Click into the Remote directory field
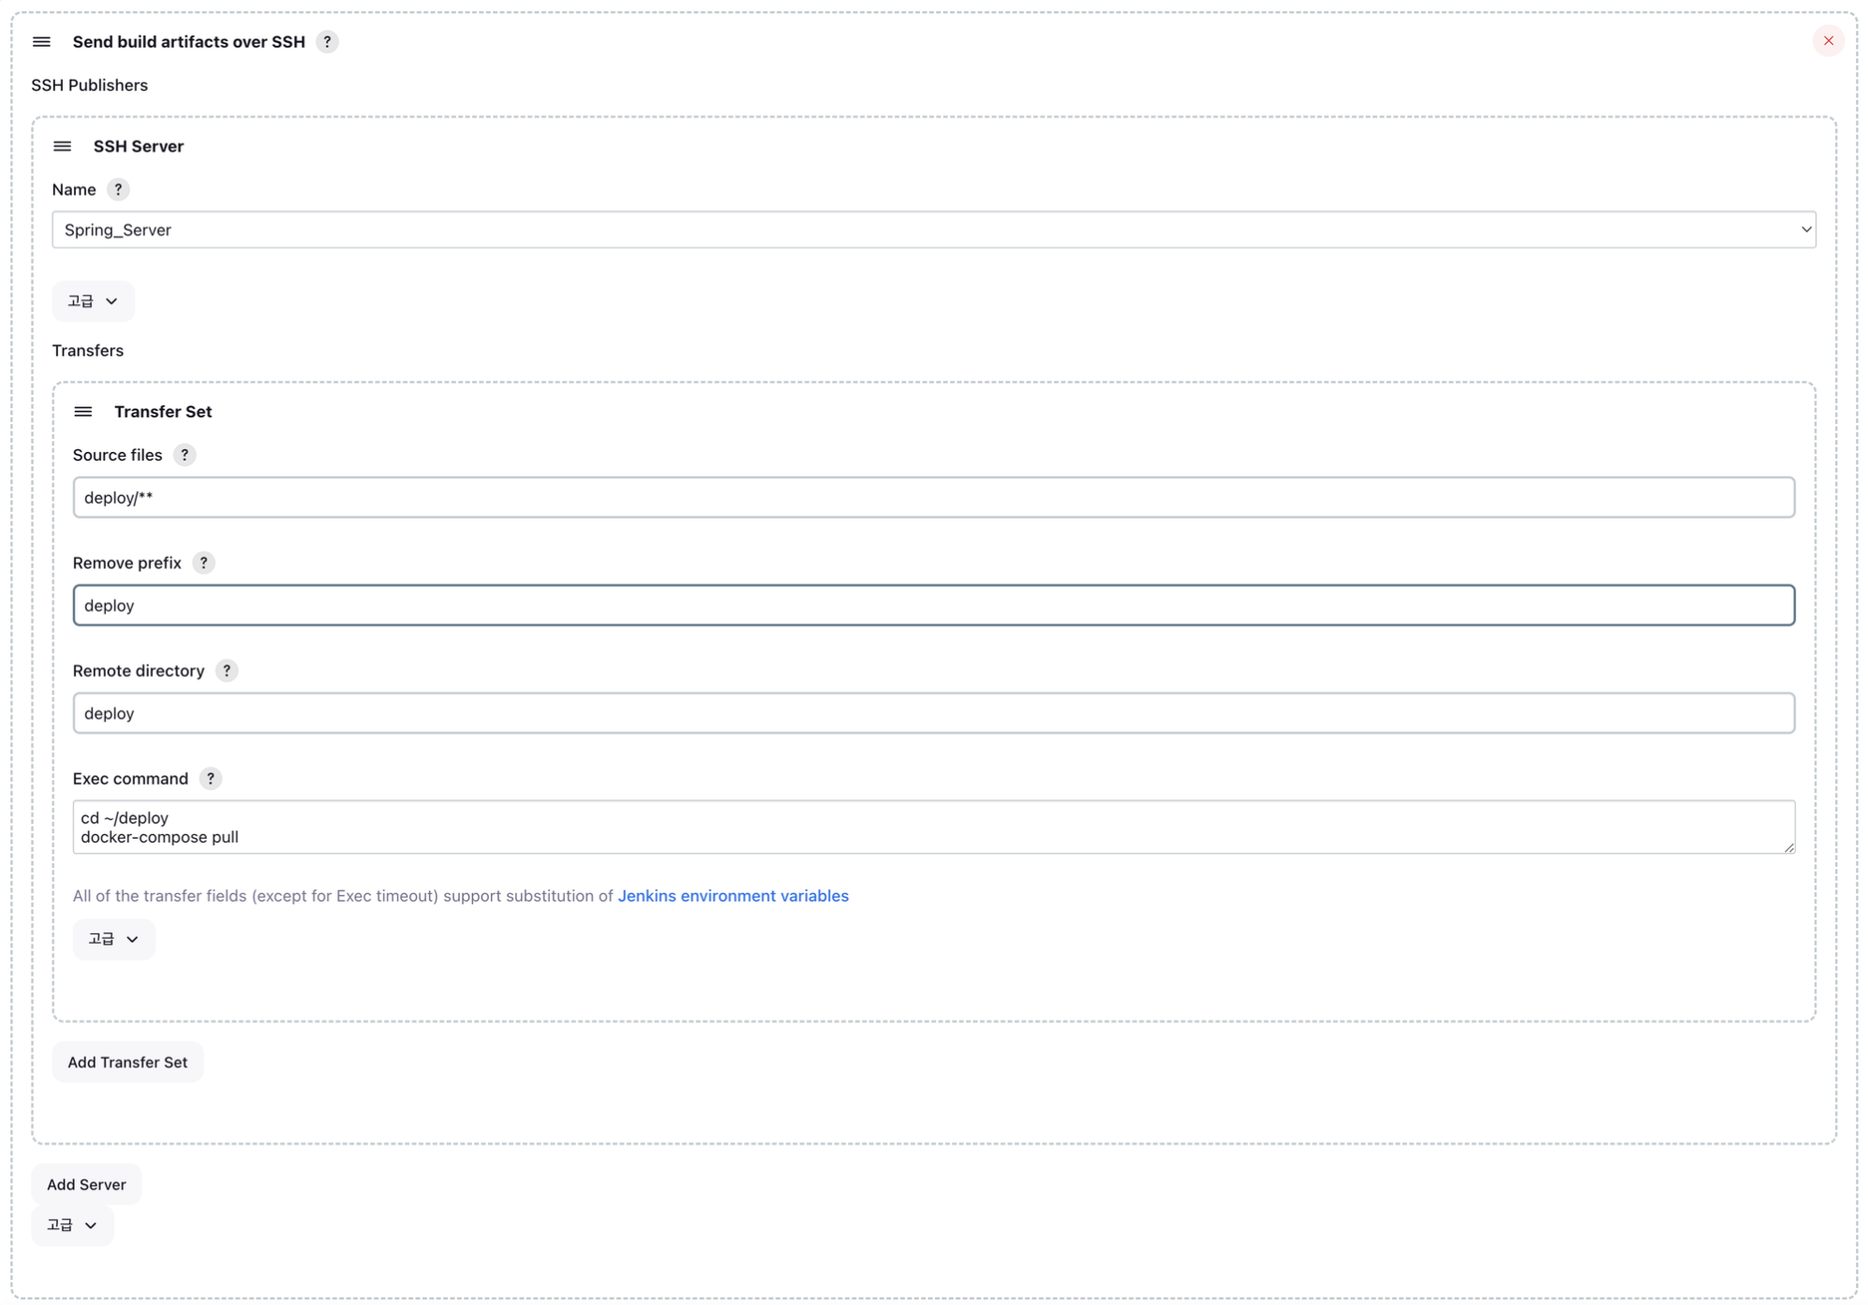 tap(933, 713)
